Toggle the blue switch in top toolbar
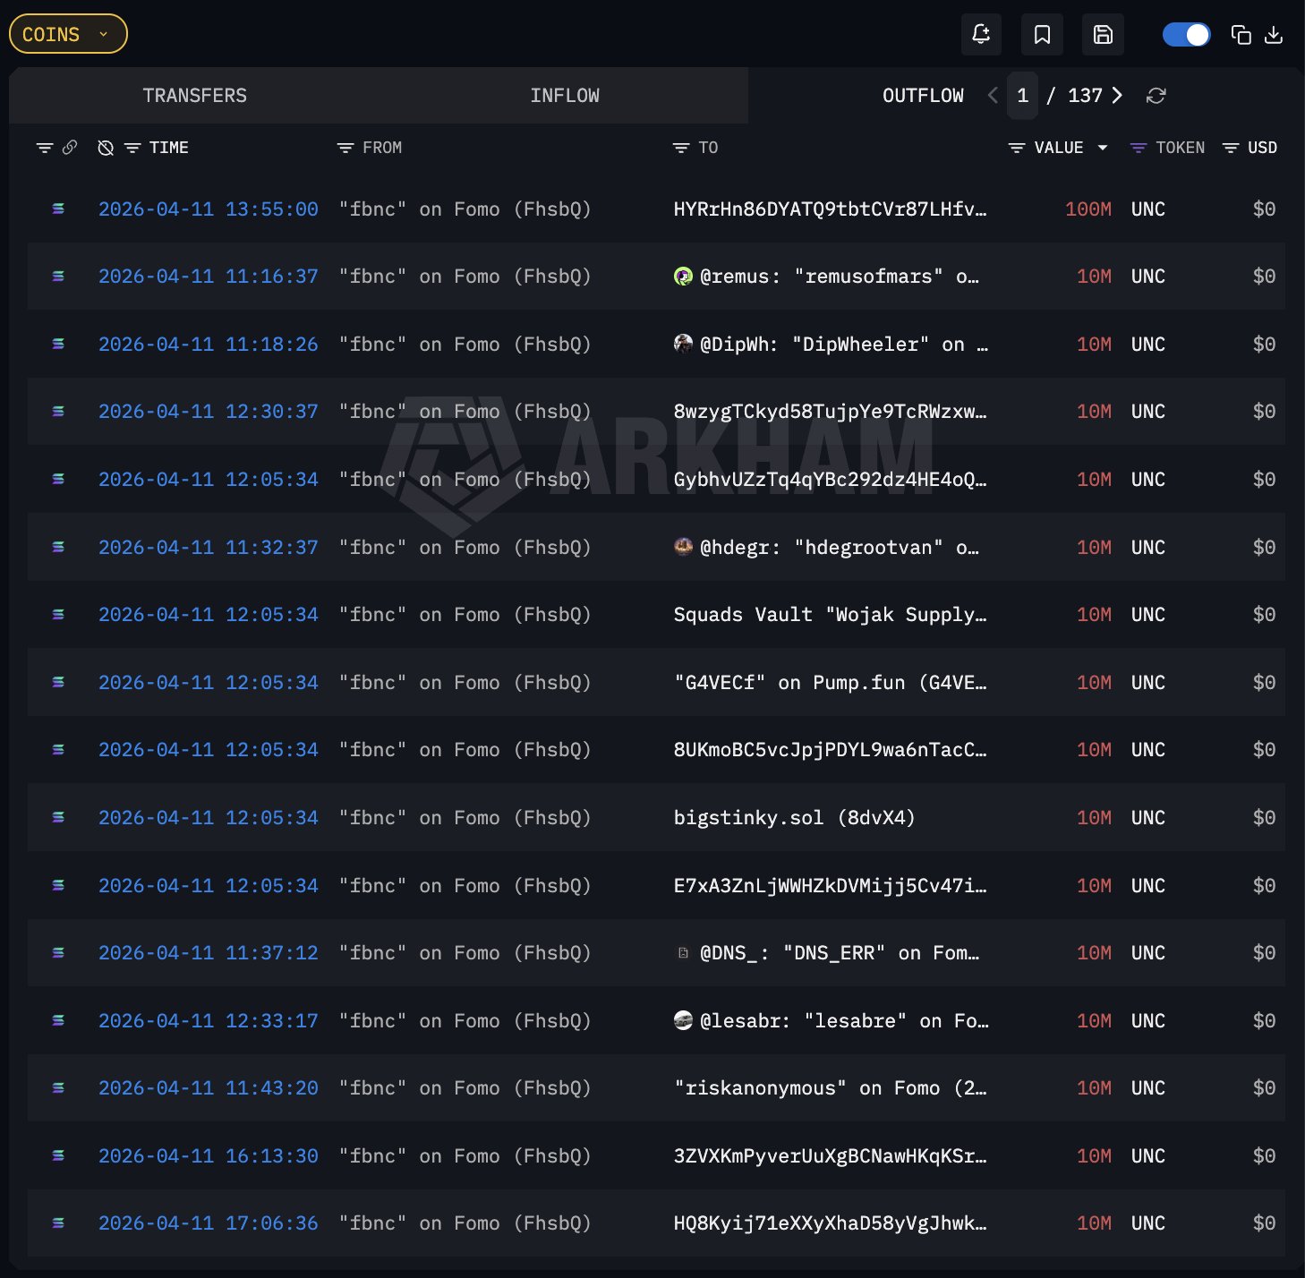 pos(1186,35)
